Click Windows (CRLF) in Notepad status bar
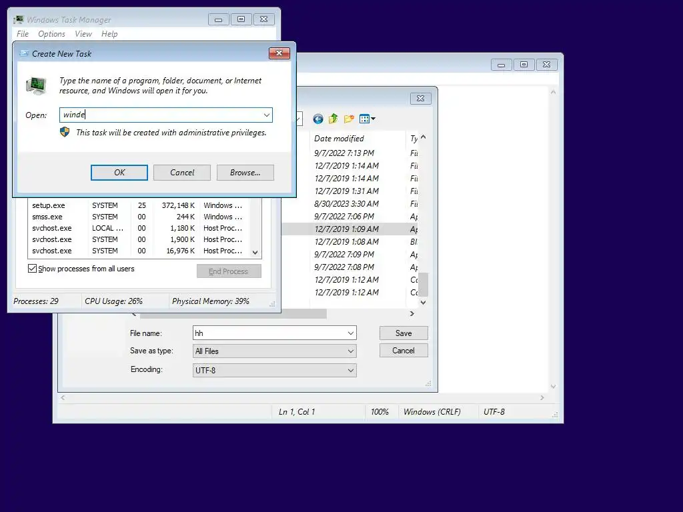This screenshot has height=512, width=683. click(x=432, y=411)
